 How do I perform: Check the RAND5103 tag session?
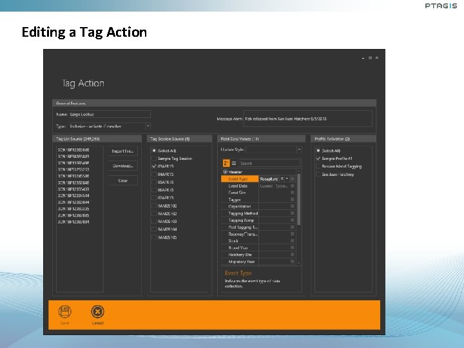point(154,221)
